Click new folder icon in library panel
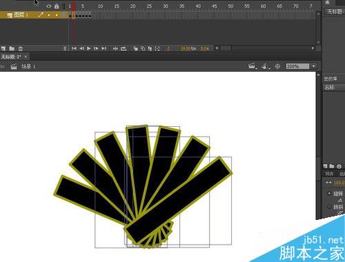This screenshot has width=345, height=262. point(332,166)
